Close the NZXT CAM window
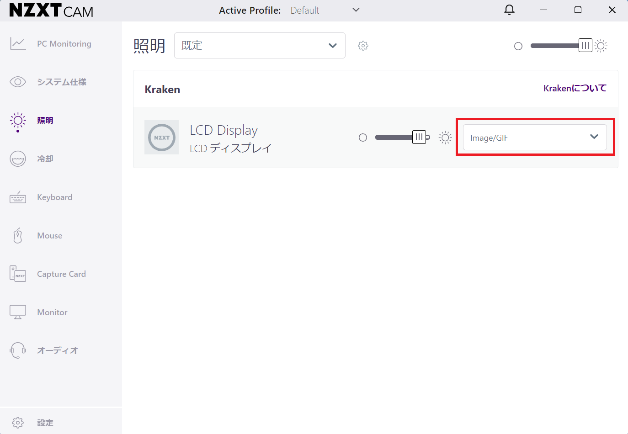Viewport: 628px width, 434px height. (612, 10)
